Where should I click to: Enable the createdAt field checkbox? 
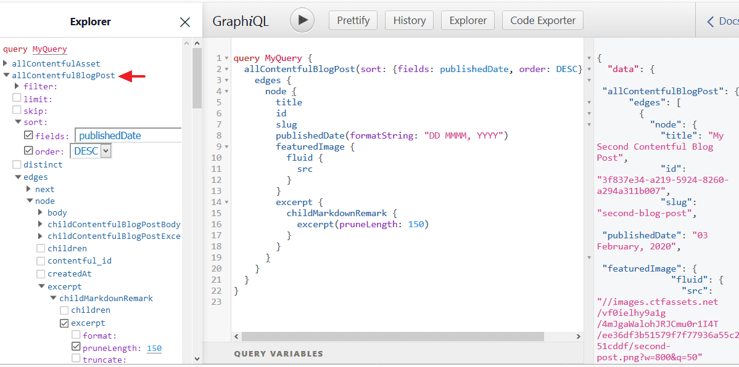tap(40, 273)
